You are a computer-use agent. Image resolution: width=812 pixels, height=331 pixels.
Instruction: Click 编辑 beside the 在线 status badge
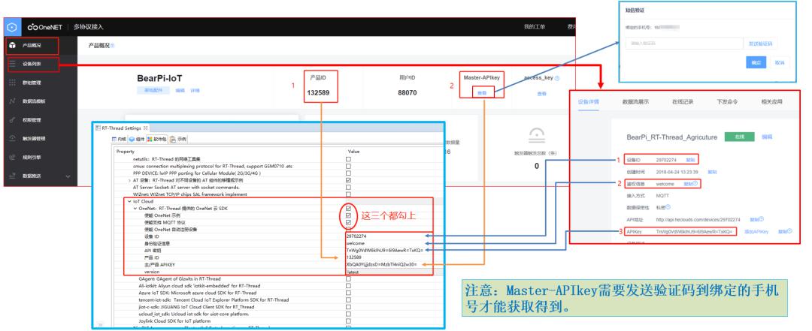point(767,137)
